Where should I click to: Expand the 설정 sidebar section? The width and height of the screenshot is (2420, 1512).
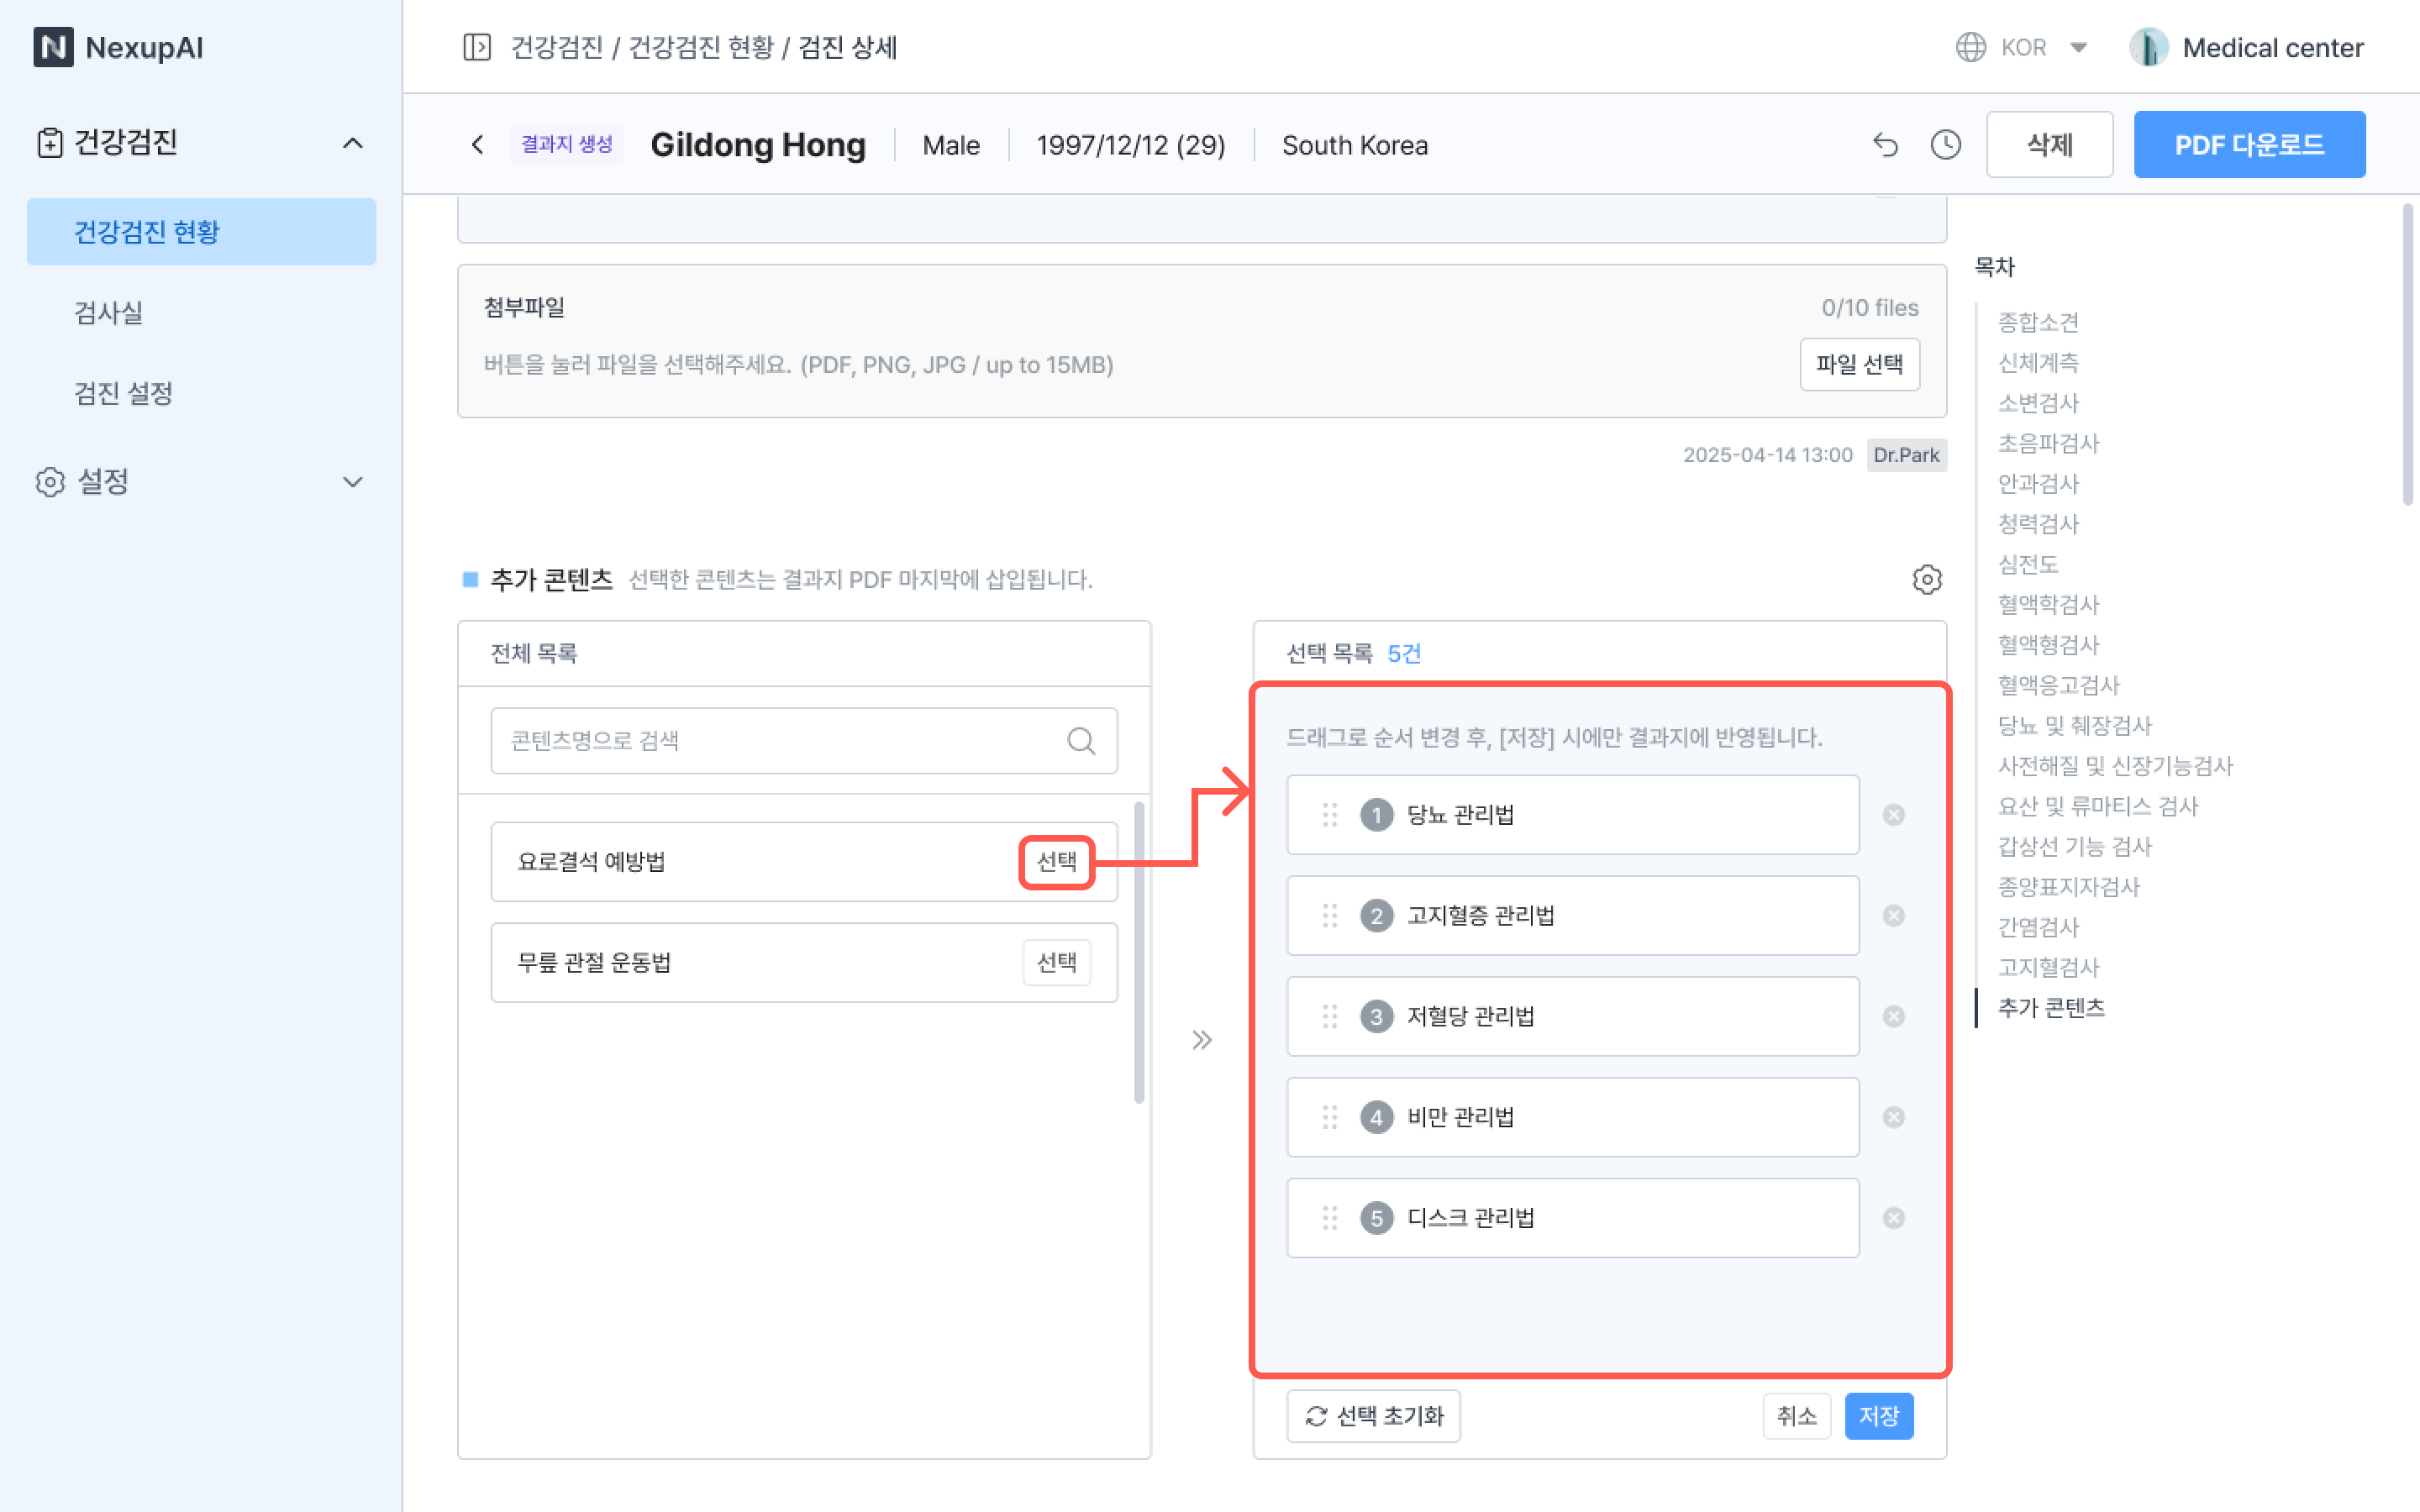coord(352,482)
